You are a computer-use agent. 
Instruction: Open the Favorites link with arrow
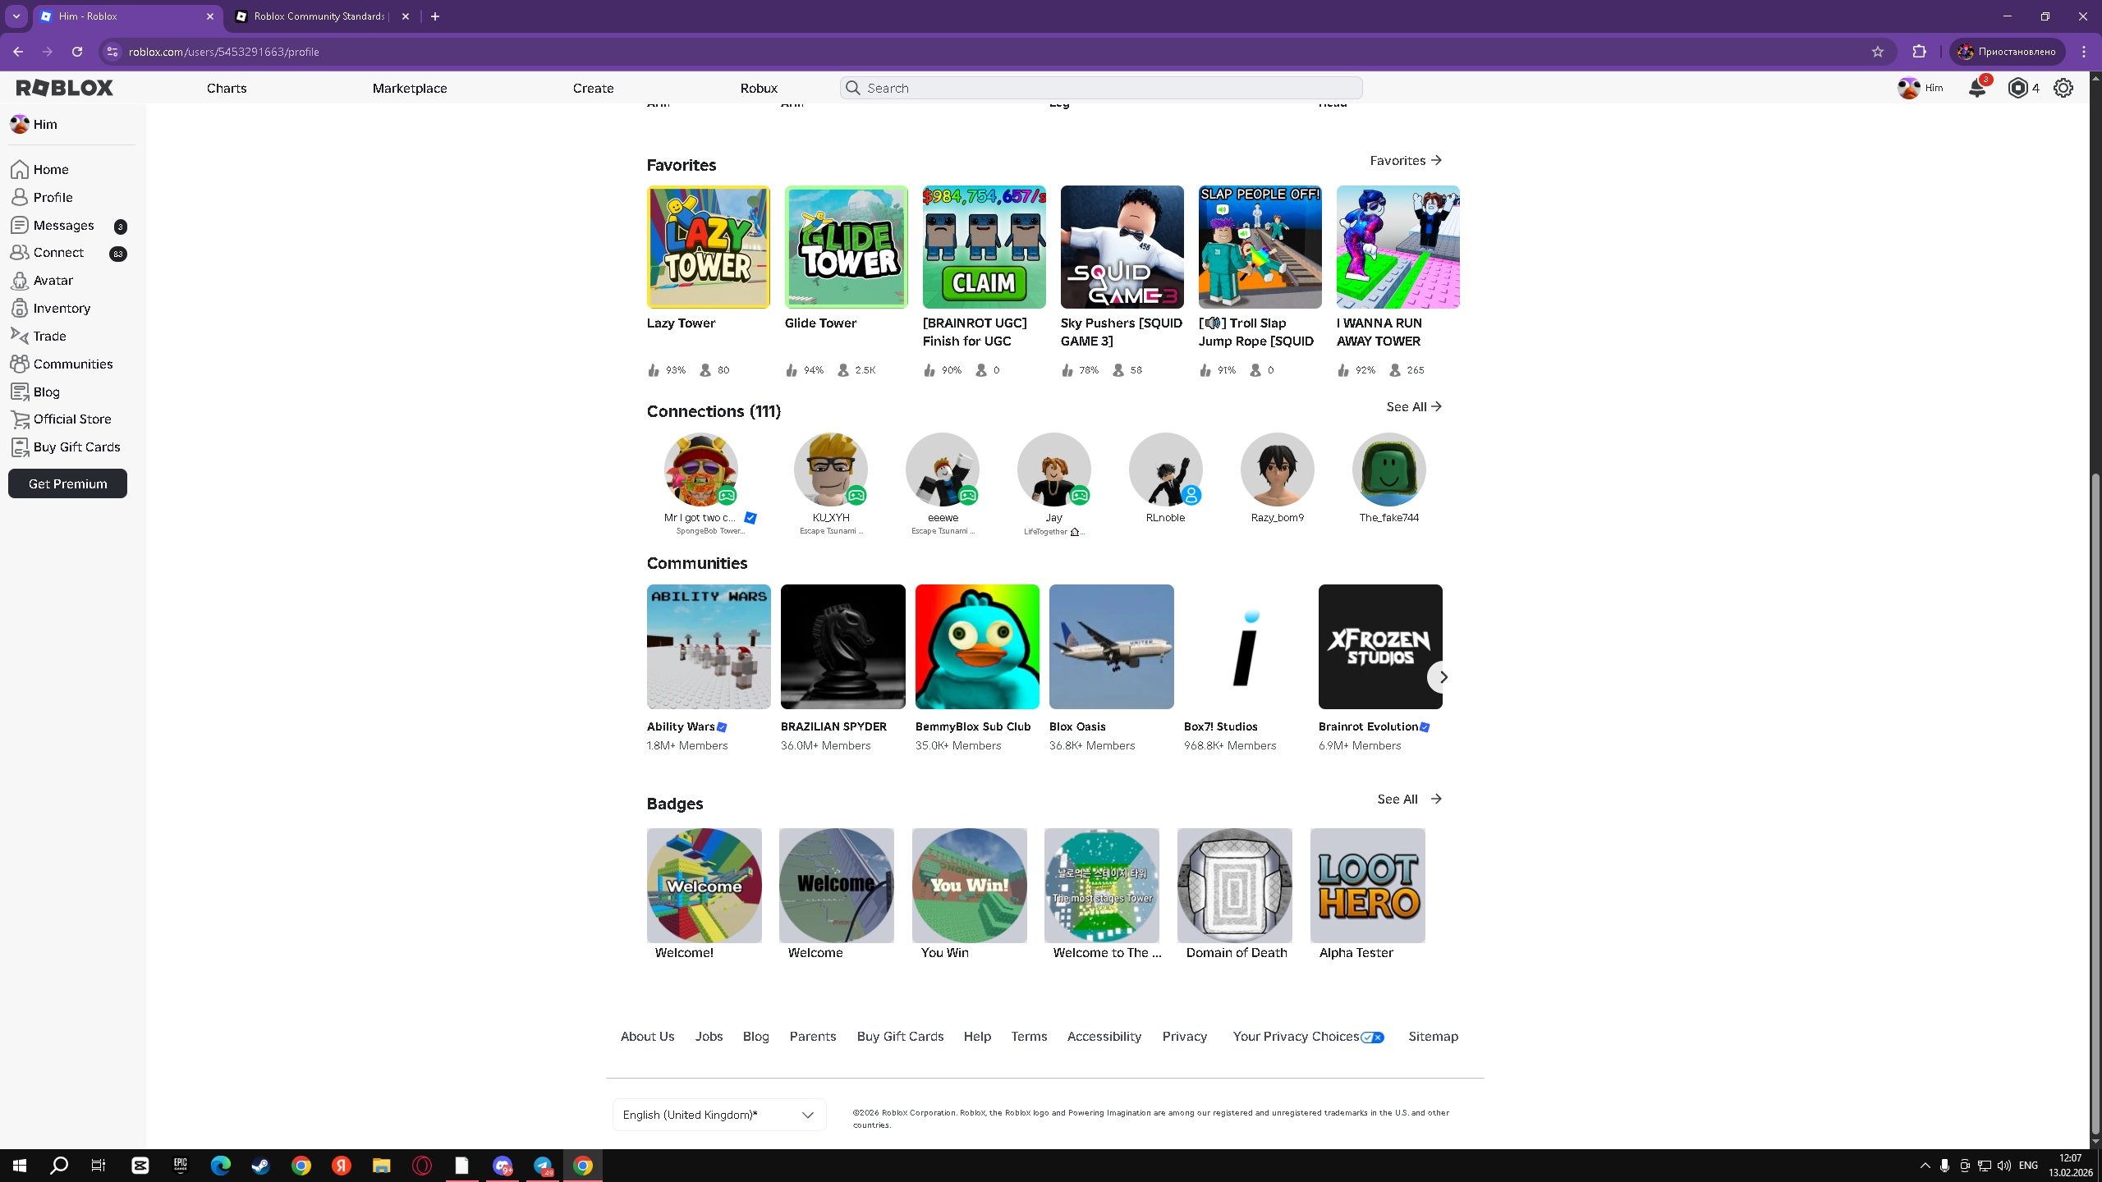tap(1406, 161)
